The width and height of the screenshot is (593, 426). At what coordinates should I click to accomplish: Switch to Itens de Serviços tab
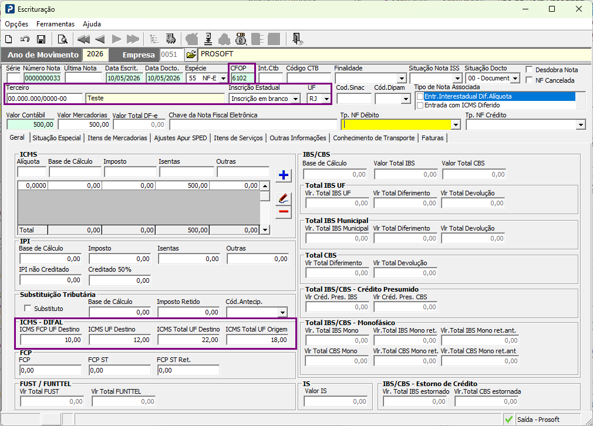coord(238,138)
